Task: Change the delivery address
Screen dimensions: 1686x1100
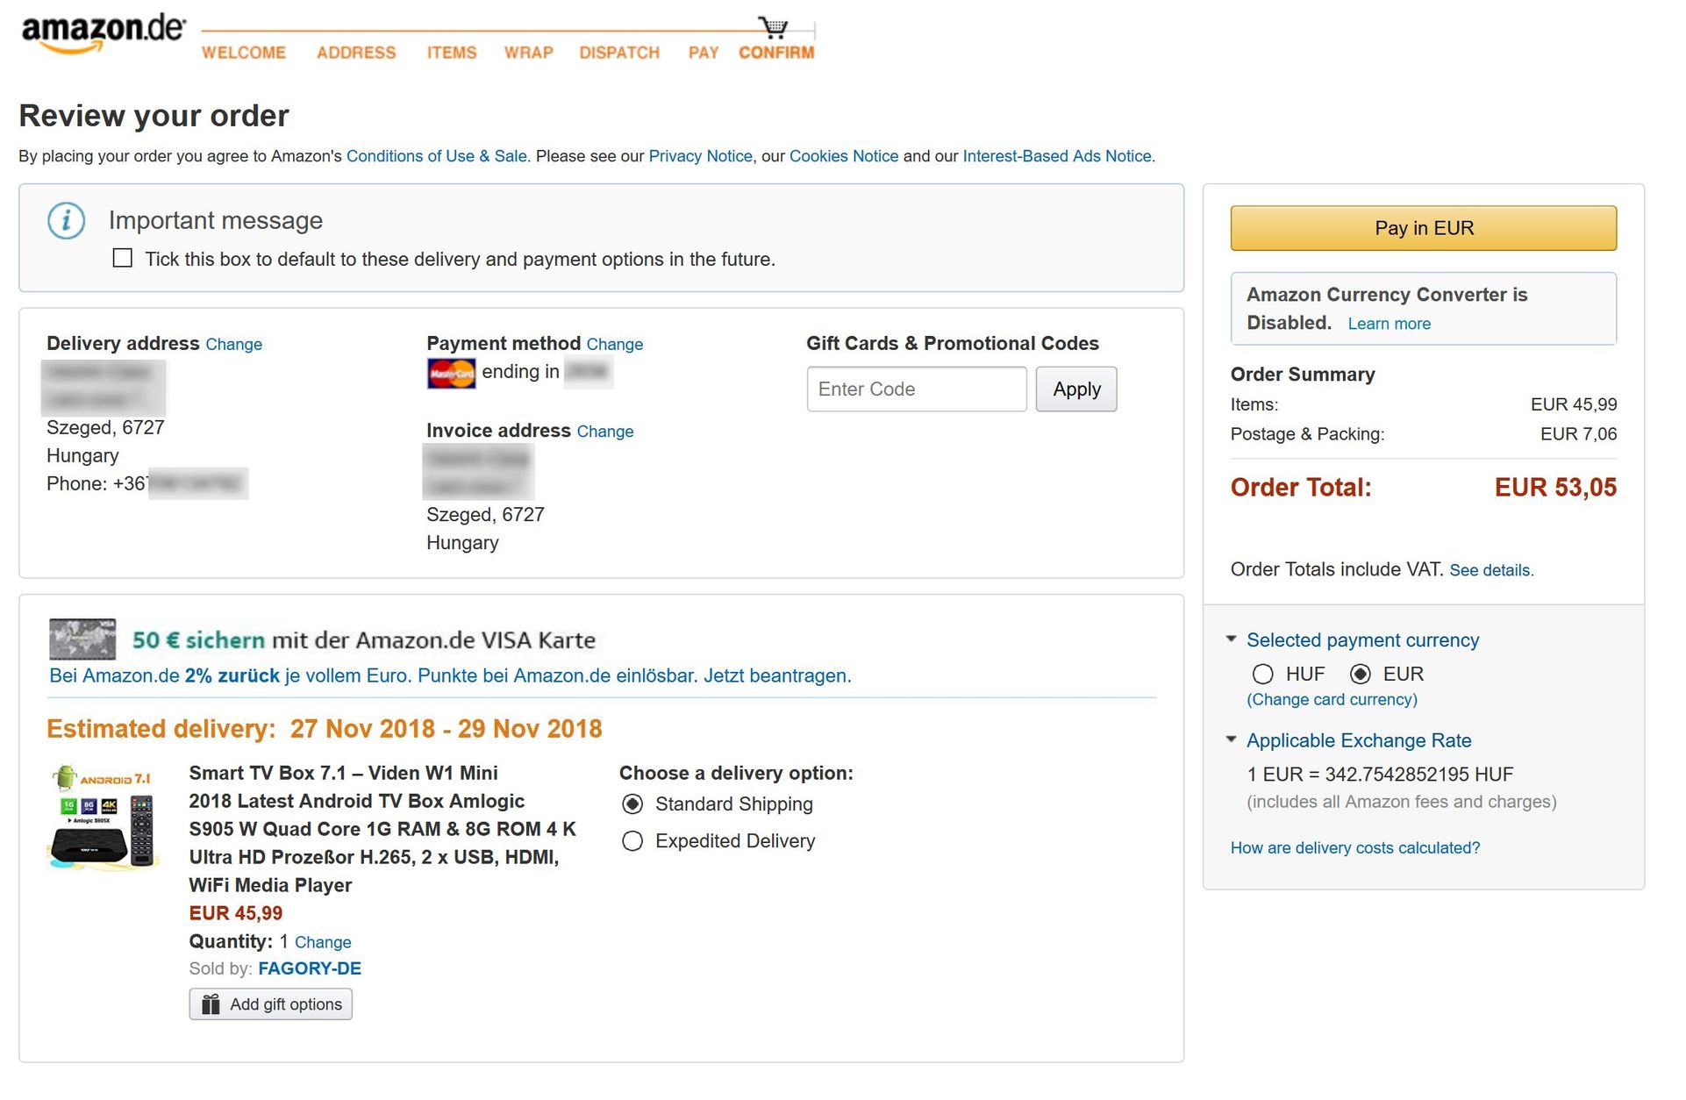Action: coord(233,345)
